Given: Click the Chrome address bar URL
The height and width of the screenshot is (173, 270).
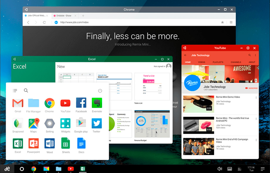Looking at the screenshot, I should [74, 22].
